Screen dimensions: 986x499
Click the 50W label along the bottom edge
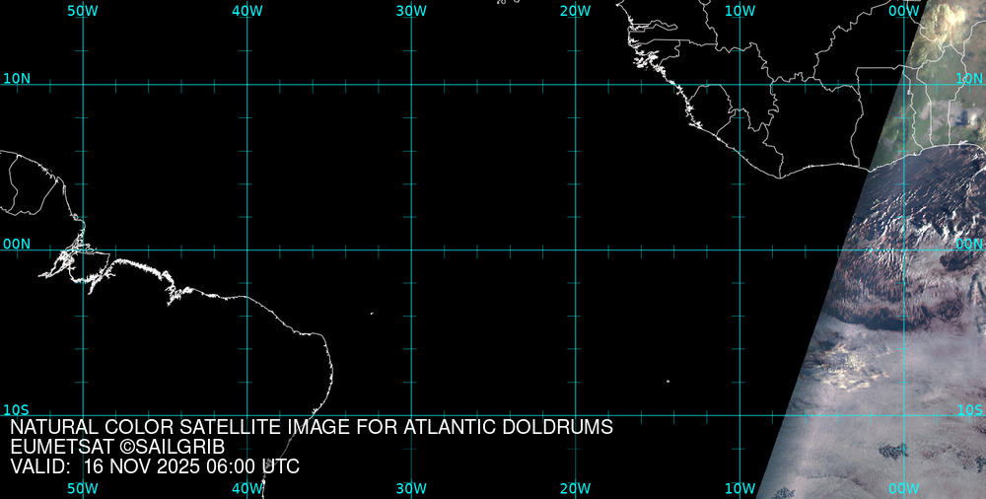point(83,488)
